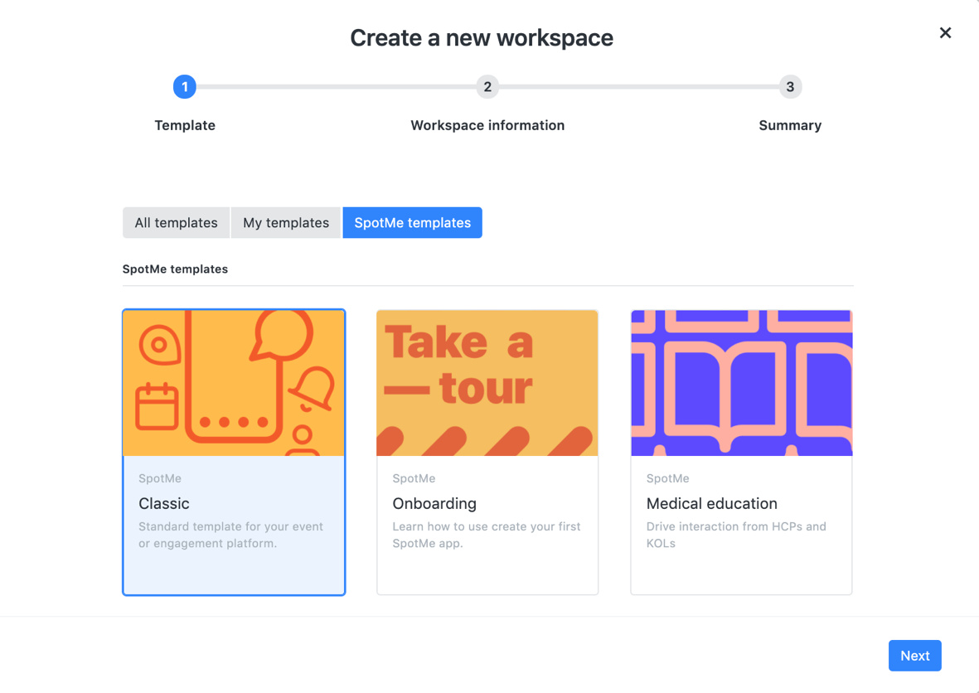Close the Create a new workspace dialog
Image resolution: width=979 pixels, height=693 pixels.
945,32
